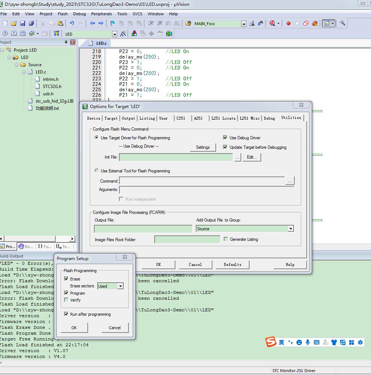
Task: Click the Save All toolbar icon
Action: click(x=31, y=23)
